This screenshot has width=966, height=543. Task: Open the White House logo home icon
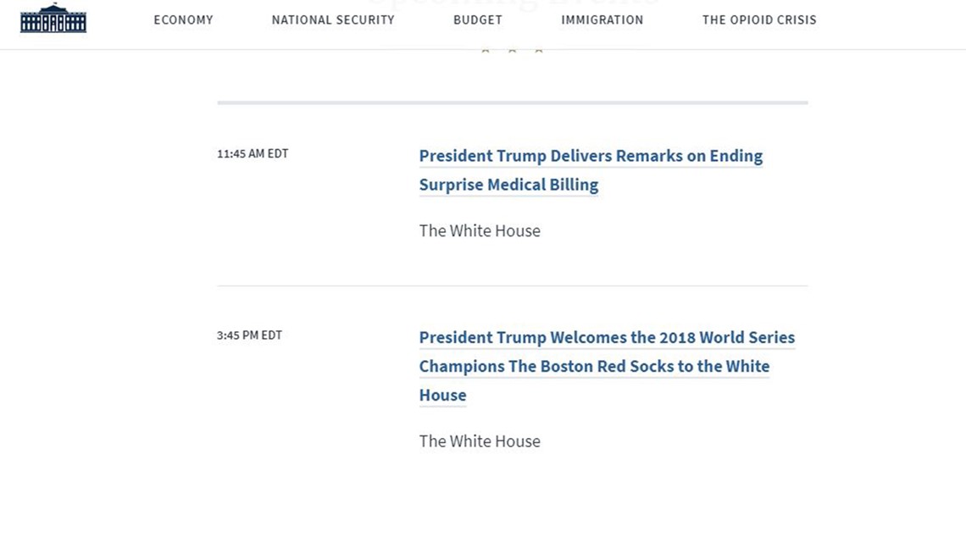53,18
